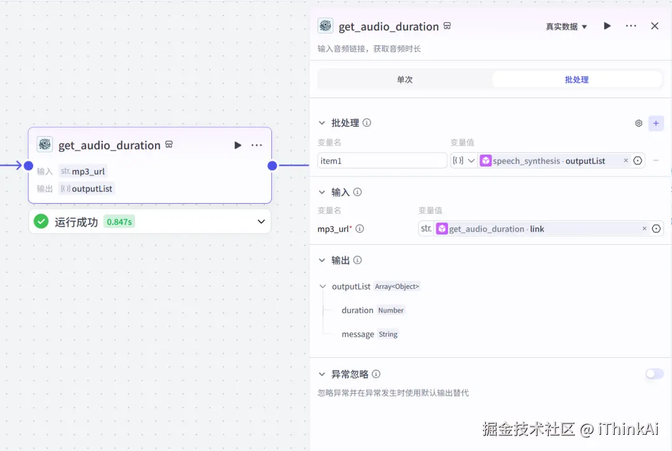672x451 pixels.
Task: Collapse the 输入 section
Action: click(322, 192)
